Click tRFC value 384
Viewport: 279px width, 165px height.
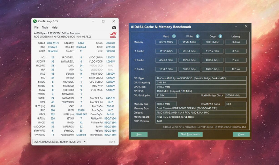point(53,110)
